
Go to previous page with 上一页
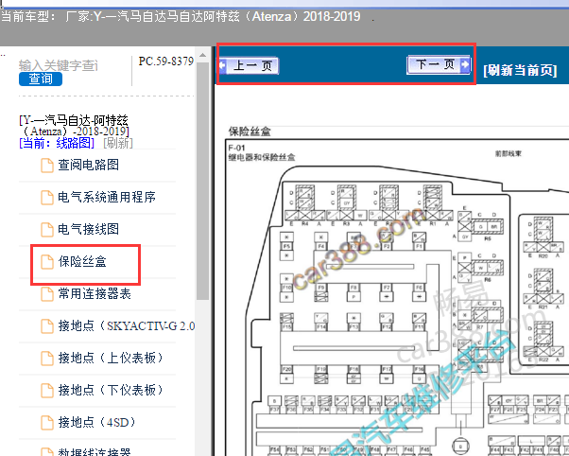249,66
